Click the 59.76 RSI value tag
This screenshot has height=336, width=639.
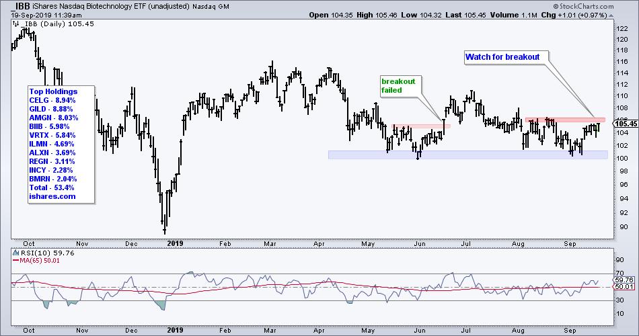[x=624, y=280]
